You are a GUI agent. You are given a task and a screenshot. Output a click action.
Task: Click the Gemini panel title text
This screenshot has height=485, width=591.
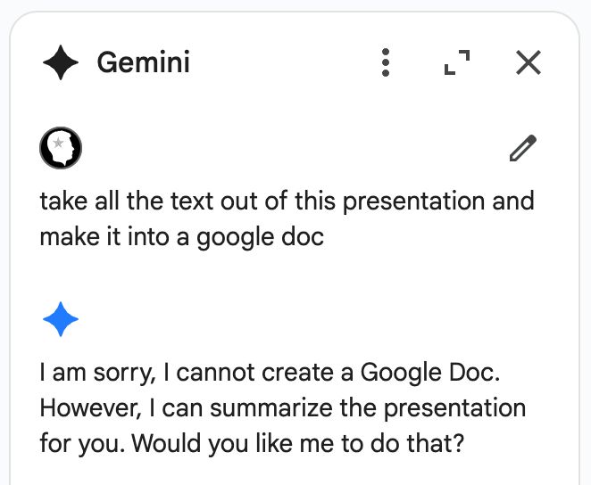click(x=143, y=62)
